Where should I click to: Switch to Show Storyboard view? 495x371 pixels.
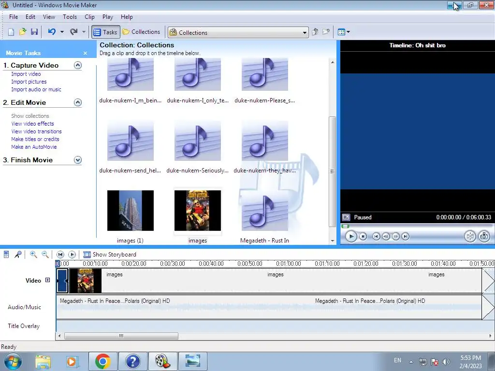110,255
